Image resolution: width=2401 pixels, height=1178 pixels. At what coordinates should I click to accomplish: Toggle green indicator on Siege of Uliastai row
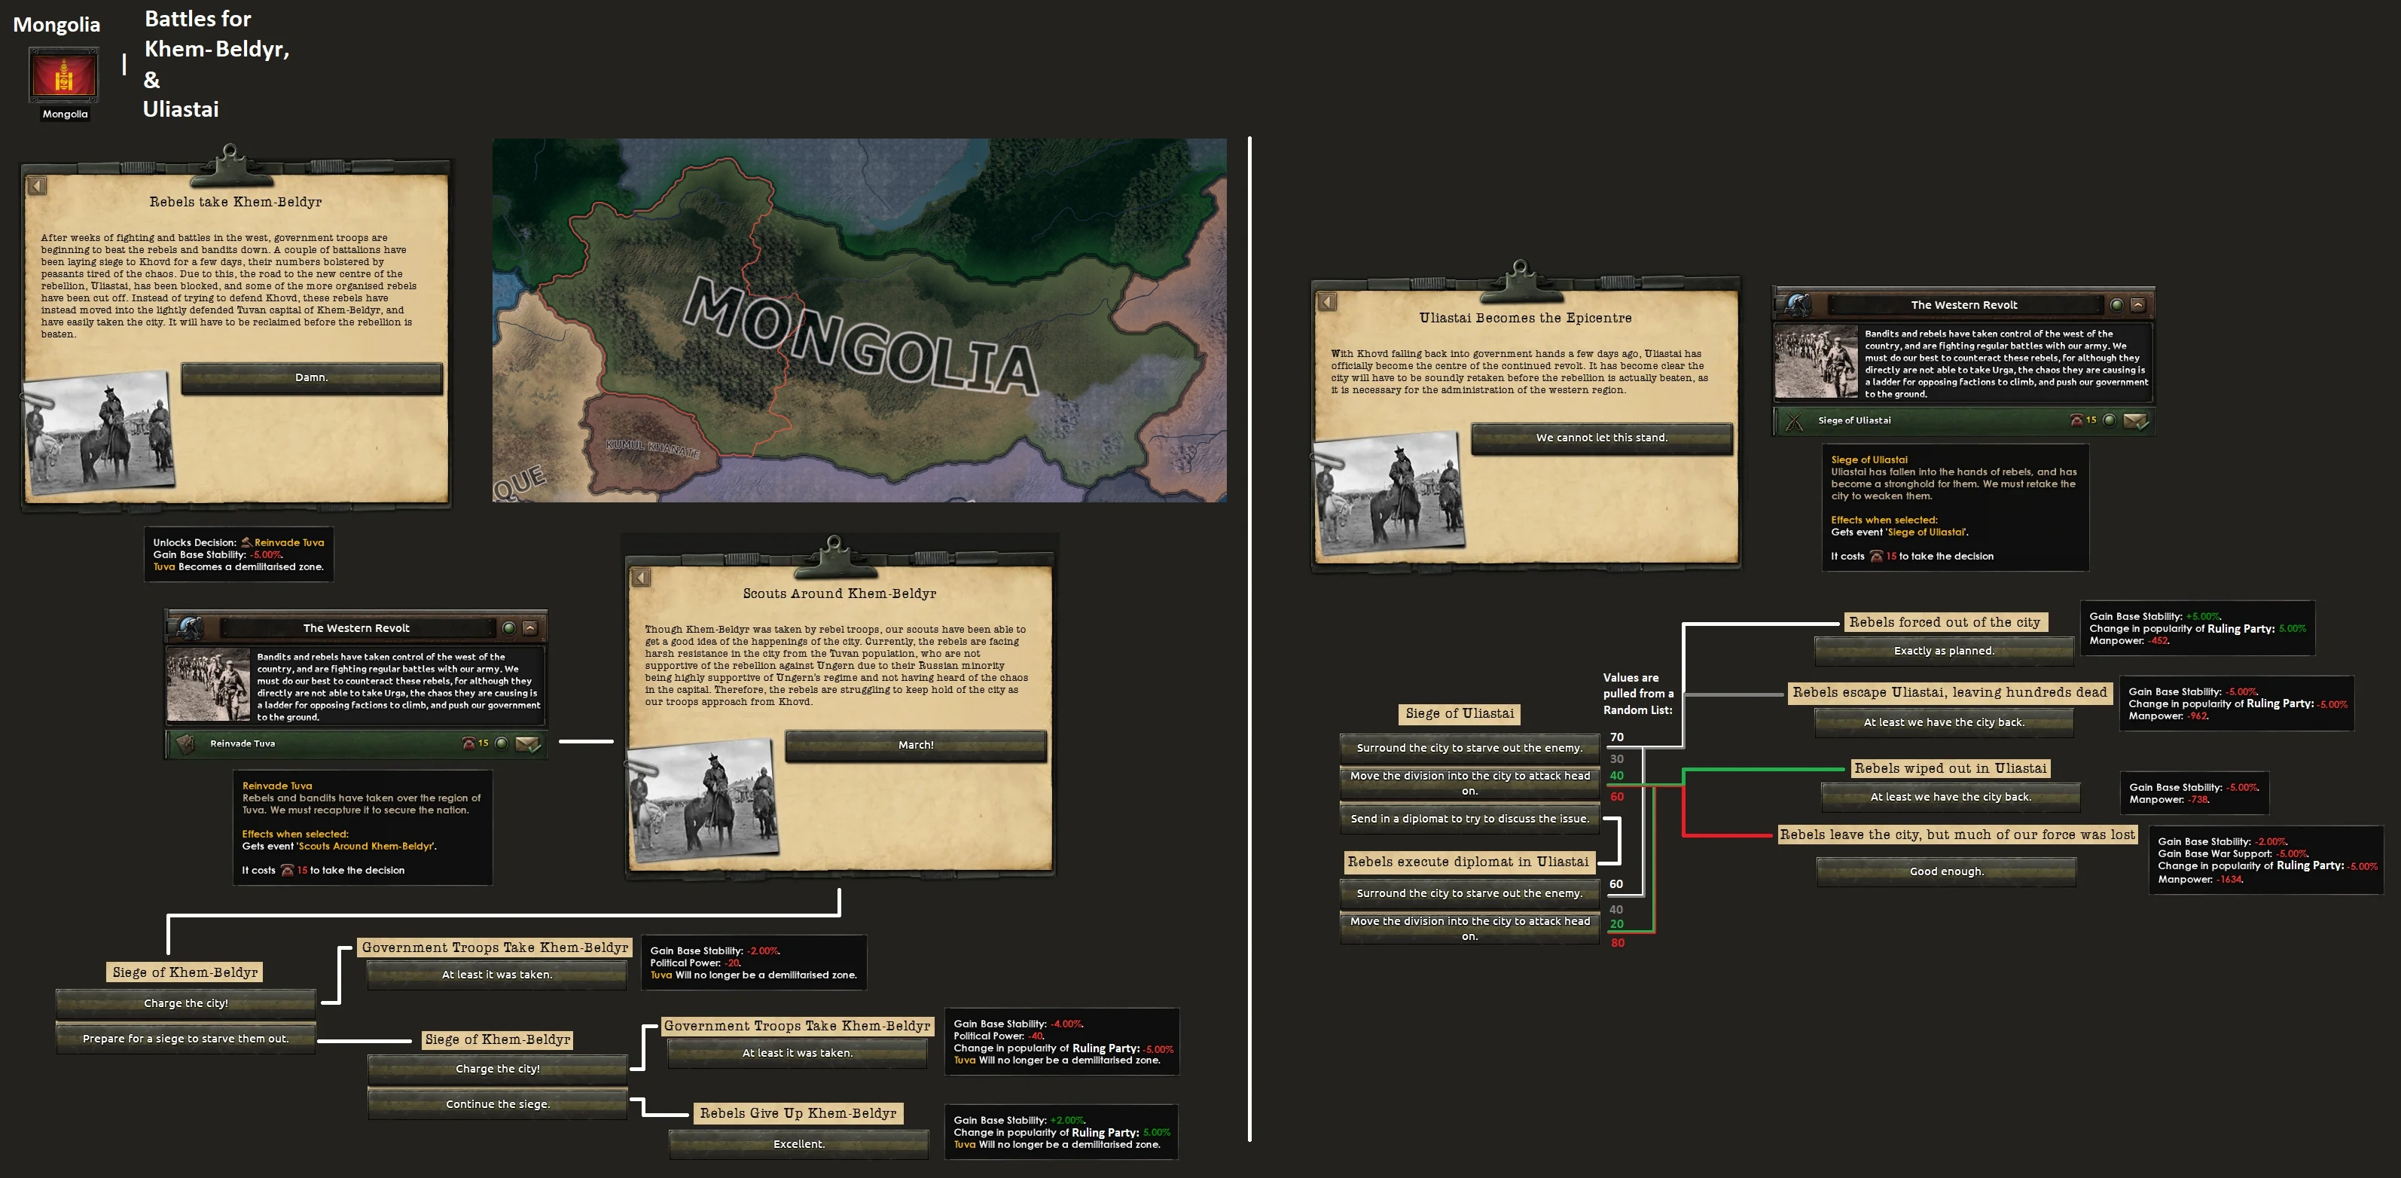2110,420
